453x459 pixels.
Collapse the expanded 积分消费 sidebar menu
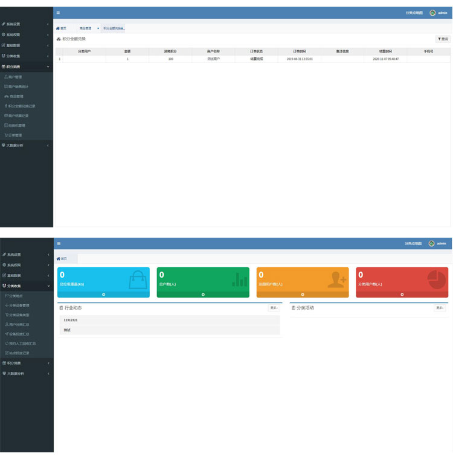[x=27, y=67]
